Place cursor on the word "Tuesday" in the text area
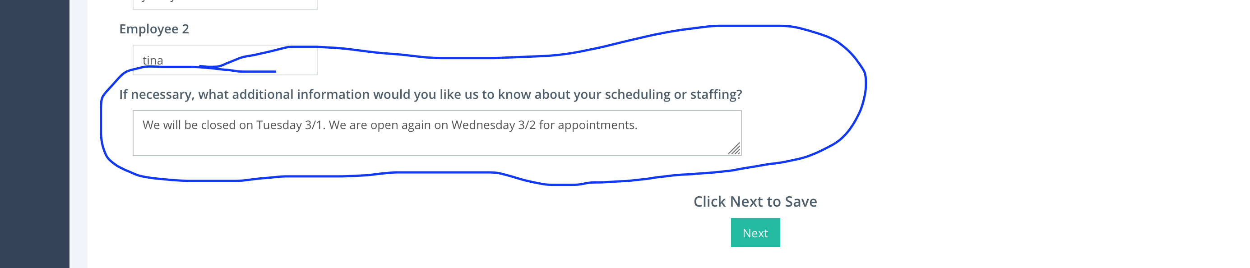The width and height of the screenshot is (1250, 268). (x=279, y=125)
